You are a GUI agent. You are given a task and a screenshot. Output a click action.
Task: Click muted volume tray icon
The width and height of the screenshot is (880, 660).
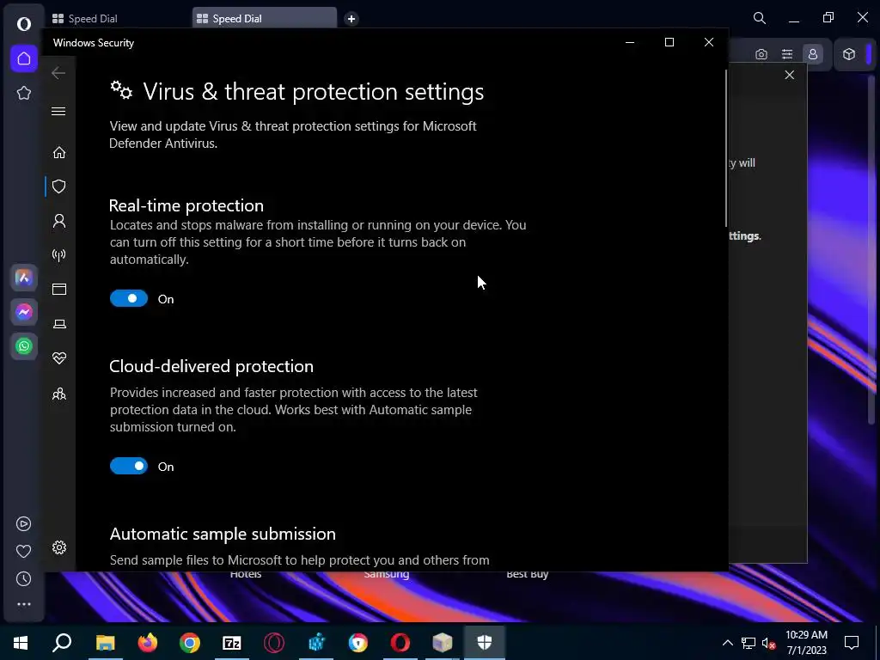tap(769, 643)
